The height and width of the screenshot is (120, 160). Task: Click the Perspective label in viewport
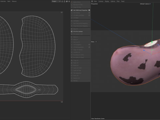(94, 4)
